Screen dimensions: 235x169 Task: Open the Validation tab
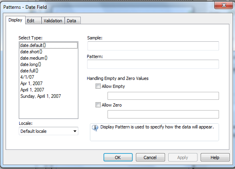coord(53,21)
